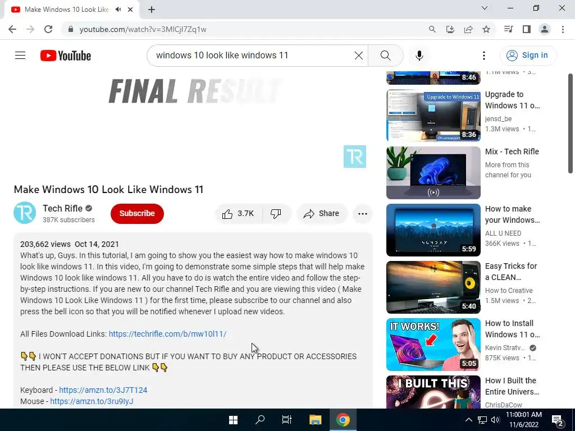Open Keyboard amzn.to link
This screenshot has height=431, width=575.
click(x=103, y=390)
